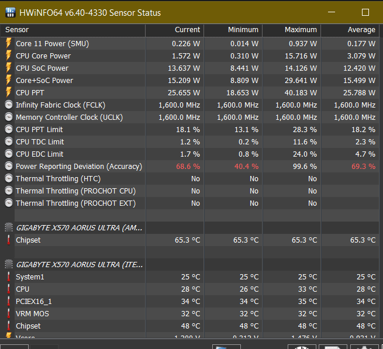This screenshot has width=383, height=349.
Task: Select the Memory Controller Clock (UCLK) label
Action: click(69, 118)
